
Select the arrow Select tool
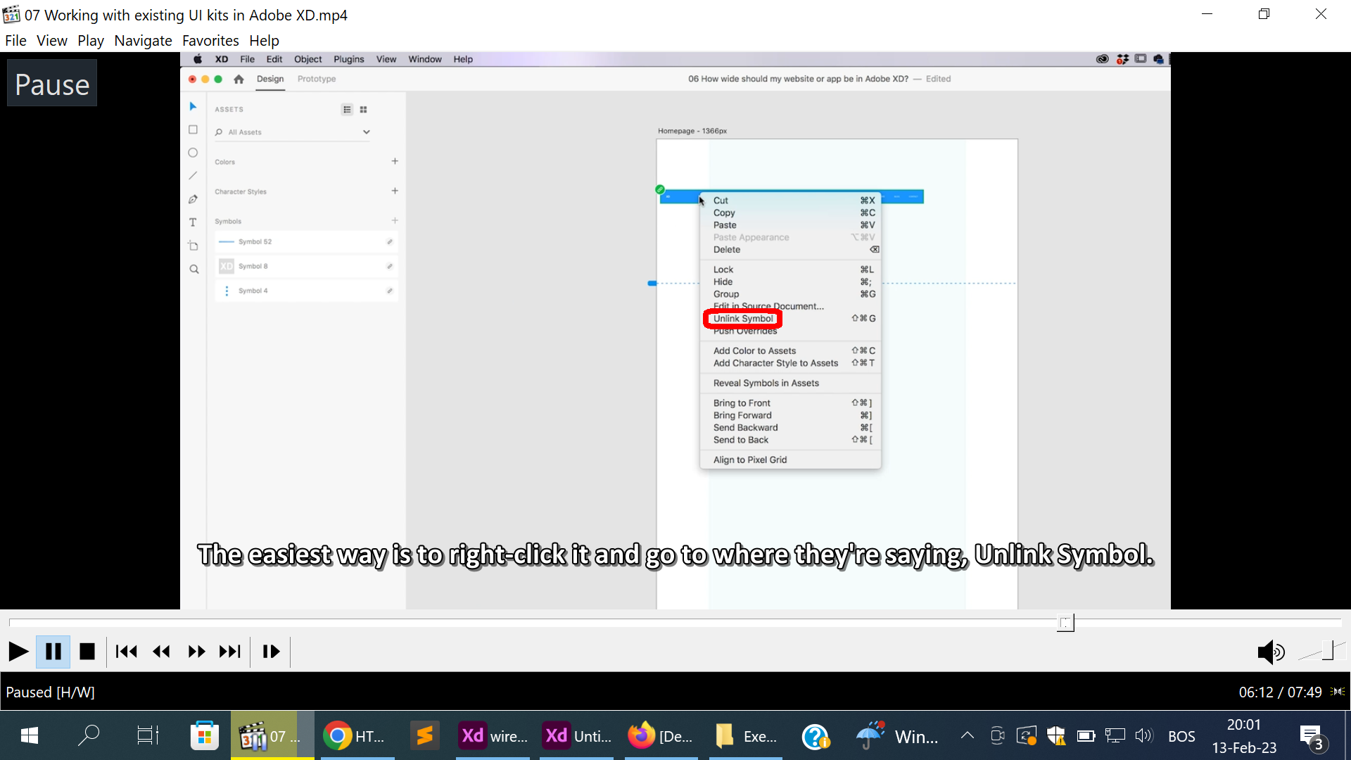point(193,106)
